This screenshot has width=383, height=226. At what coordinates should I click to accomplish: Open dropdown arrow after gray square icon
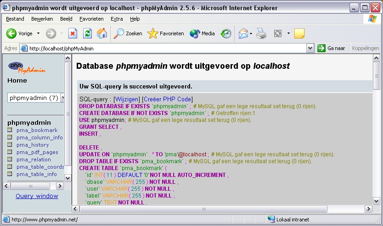(288, 33)
